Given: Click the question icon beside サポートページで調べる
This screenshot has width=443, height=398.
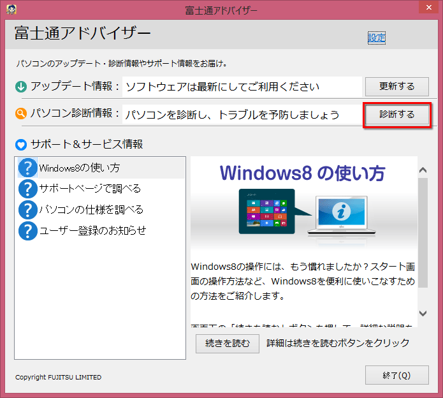Looking at the screenshot, I should 27,189.
